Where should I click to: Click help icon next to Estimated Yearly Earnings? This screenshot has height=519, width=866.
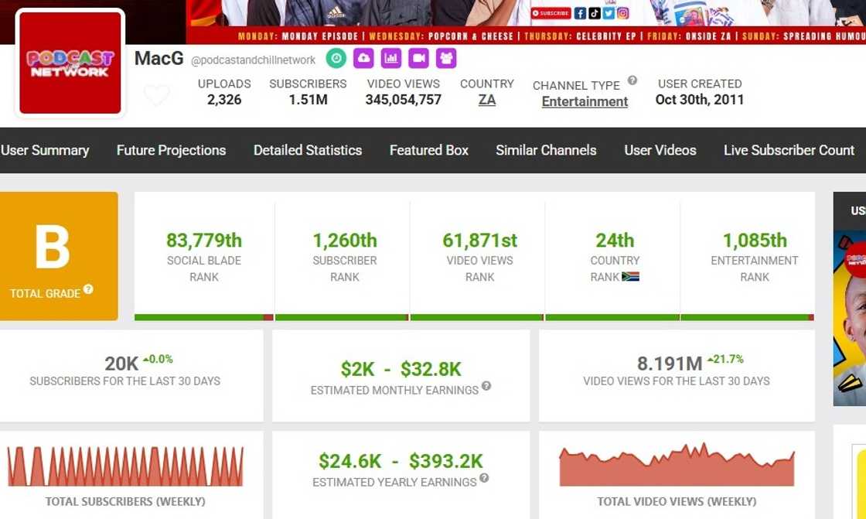pos(484,478)
